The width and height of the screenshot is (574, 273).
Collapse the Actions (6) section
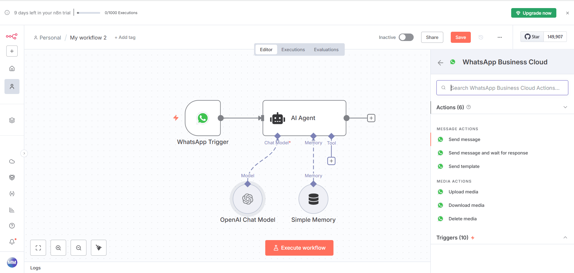tap(565, 107)
